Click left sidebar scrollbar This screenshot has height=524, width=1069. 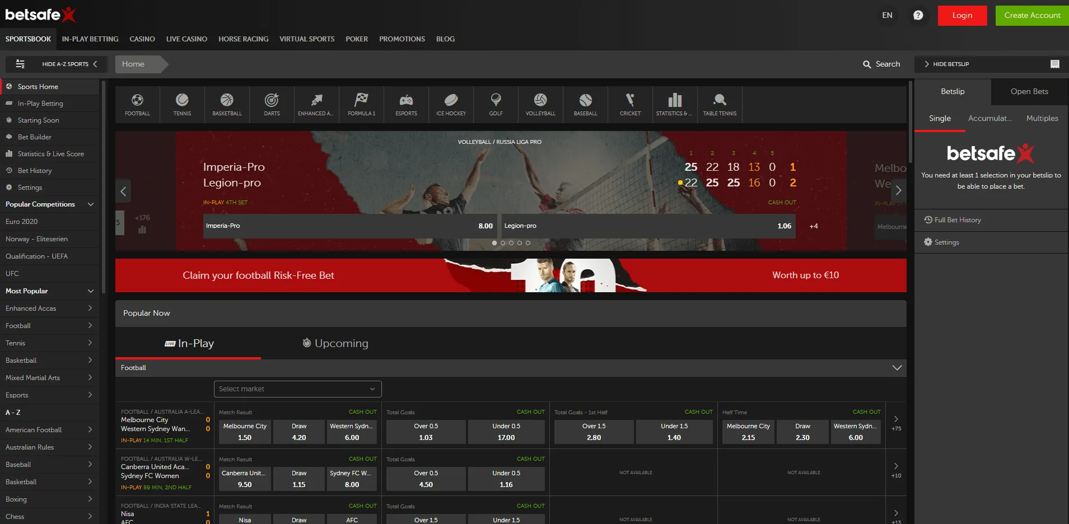click(x=103, y=188)
